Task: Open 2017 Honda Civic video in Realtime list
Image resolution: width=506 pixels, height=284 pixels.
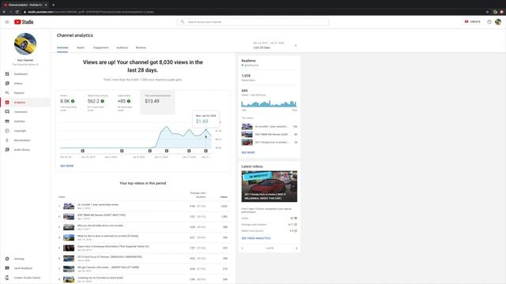Action: coord(269,142)
